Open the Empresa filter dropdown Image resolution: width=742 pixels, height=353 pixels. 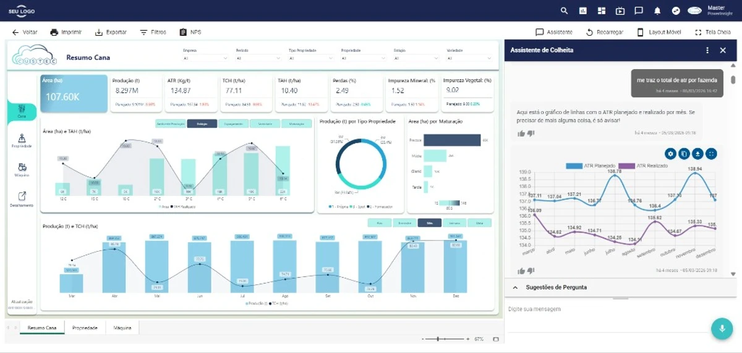(x=205, y=57)
